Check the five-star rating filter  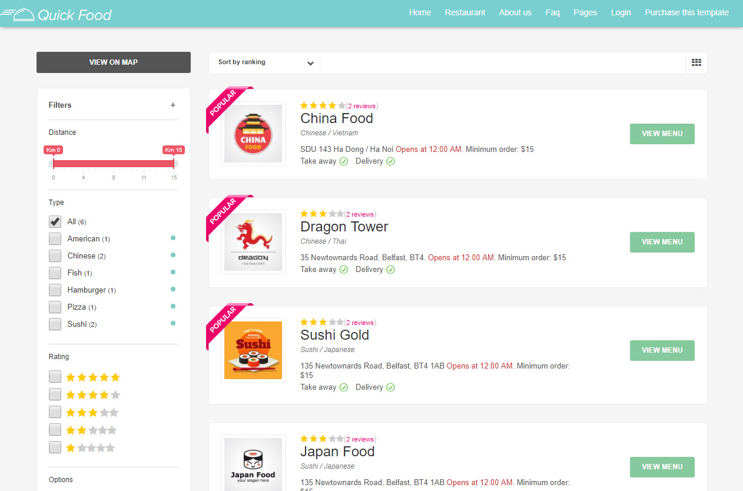pos(55,377)
